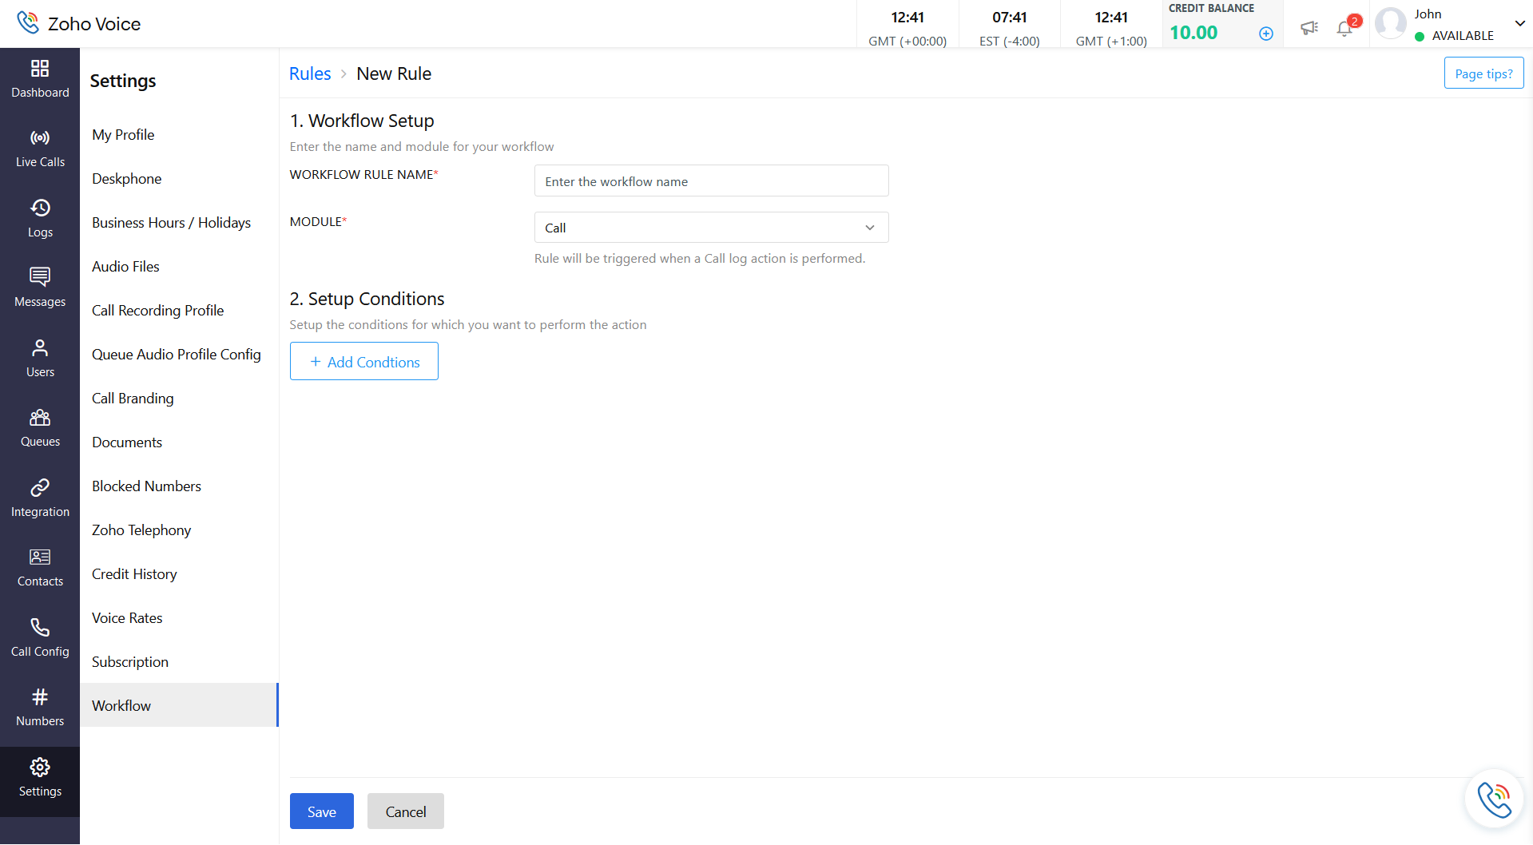The height and width of the screenshot is (845, 1533).
Task: Open Blocked Numbers settings
Action: click(147, 486)
